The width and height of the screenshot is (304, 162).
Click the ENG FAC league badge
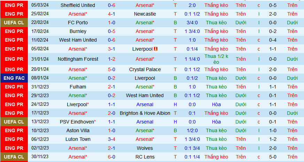coord(15,78)
